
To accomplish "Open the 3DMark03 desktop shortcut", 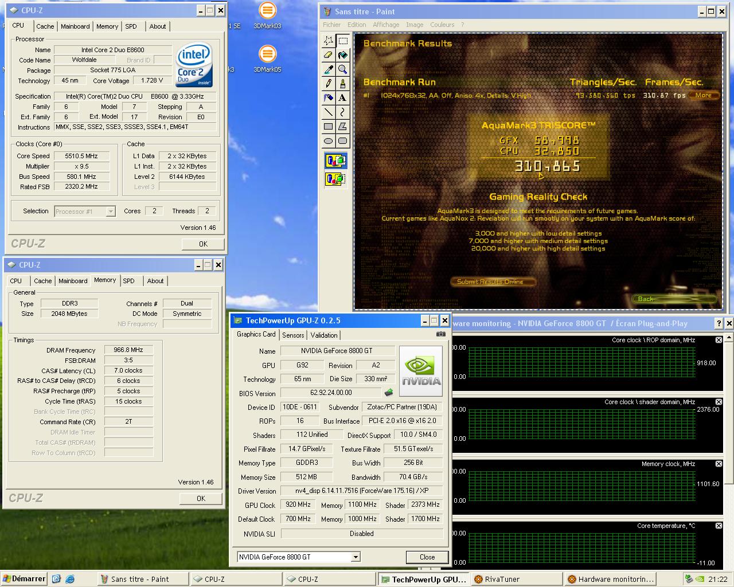I will (267, 16).
